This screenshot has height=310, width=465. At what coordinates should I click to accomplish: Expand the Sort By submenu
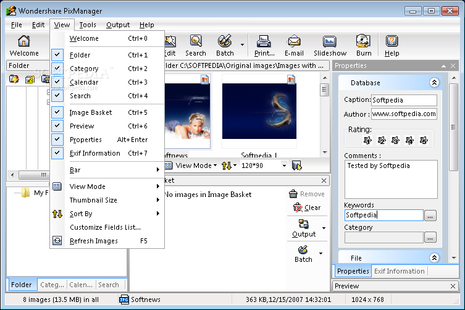[107, 214]
